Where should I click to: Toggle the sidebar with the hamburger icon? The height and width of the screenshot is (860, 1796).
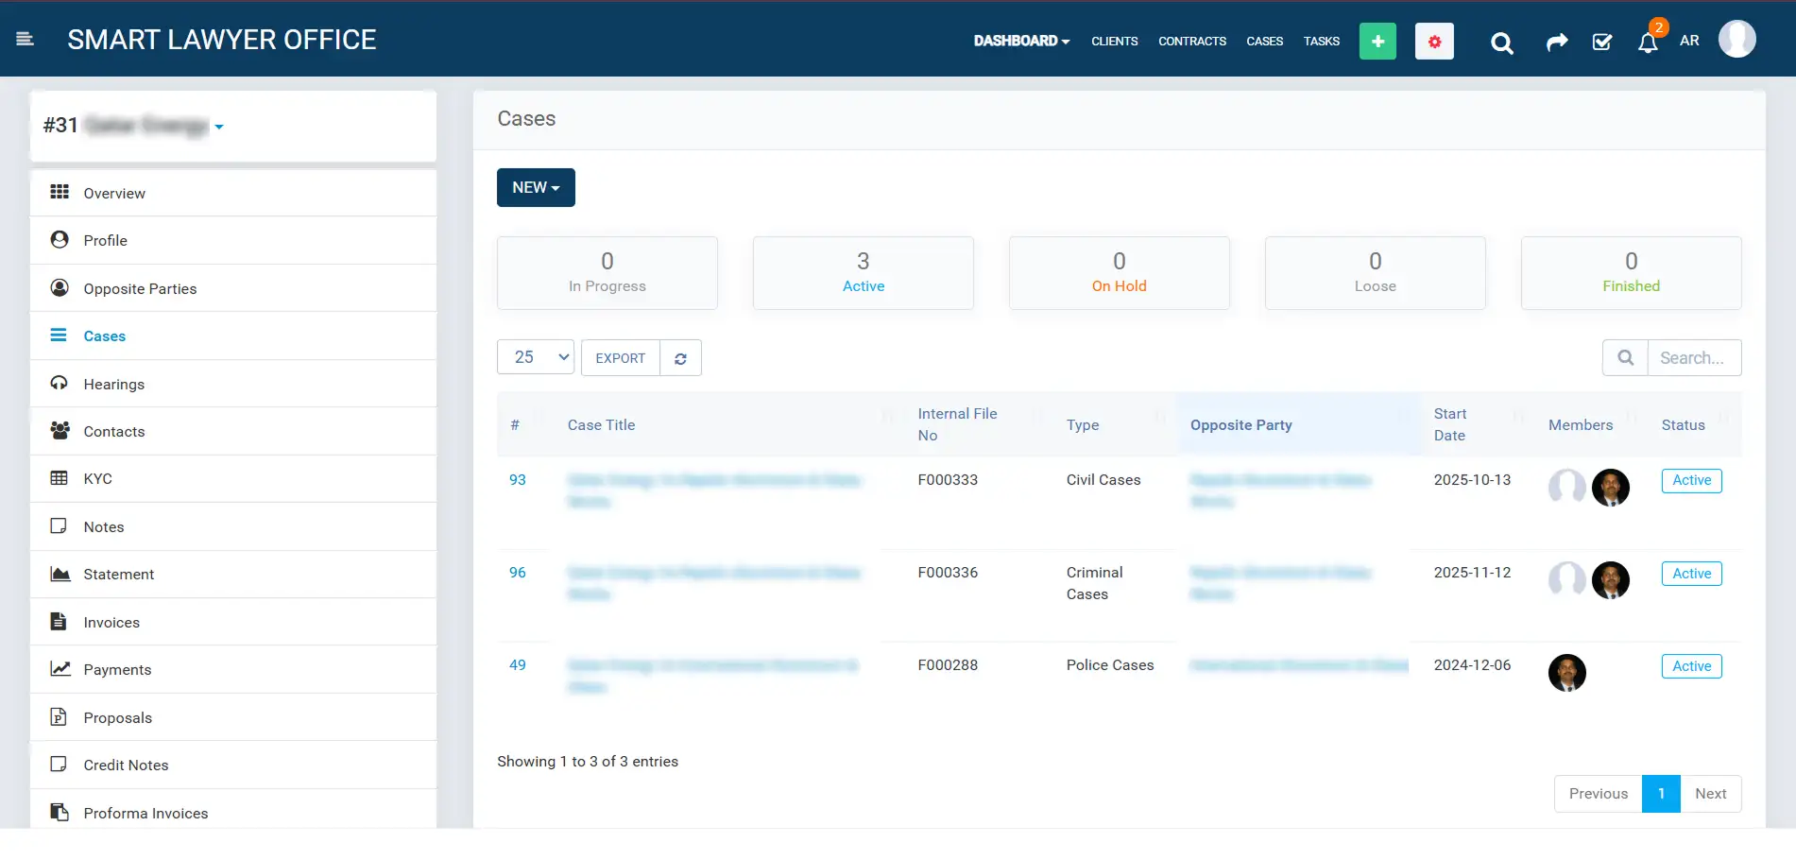point(26,39)
